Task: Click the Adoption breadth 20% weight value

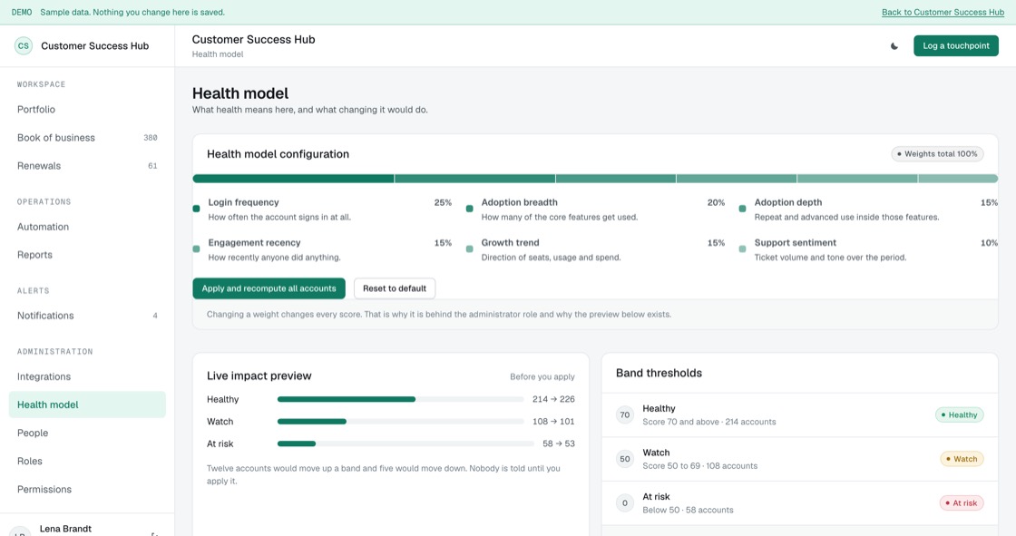Action: pos(716,203)
